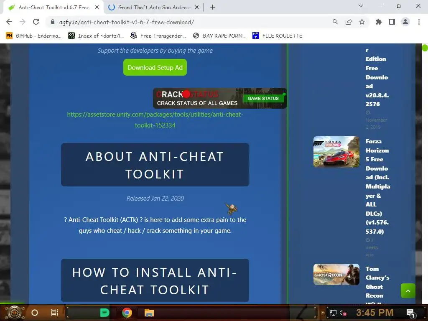Open a new browser tab

click(x=213, y=8)
